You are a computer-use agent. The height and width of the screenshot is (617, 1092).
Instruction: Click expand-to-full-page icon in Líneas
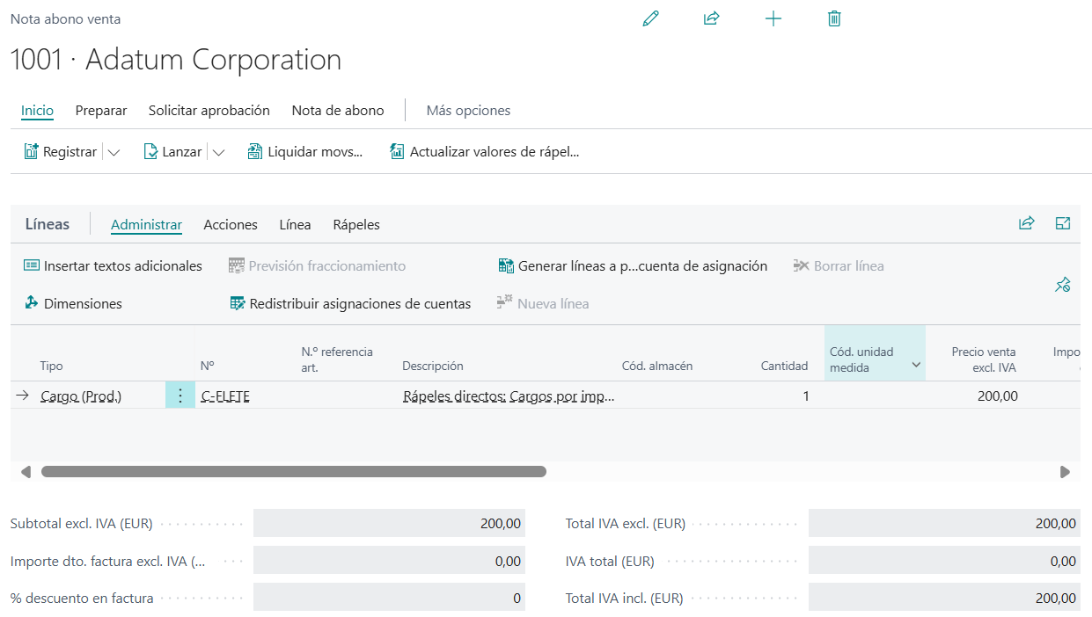tap(1063, 223)
